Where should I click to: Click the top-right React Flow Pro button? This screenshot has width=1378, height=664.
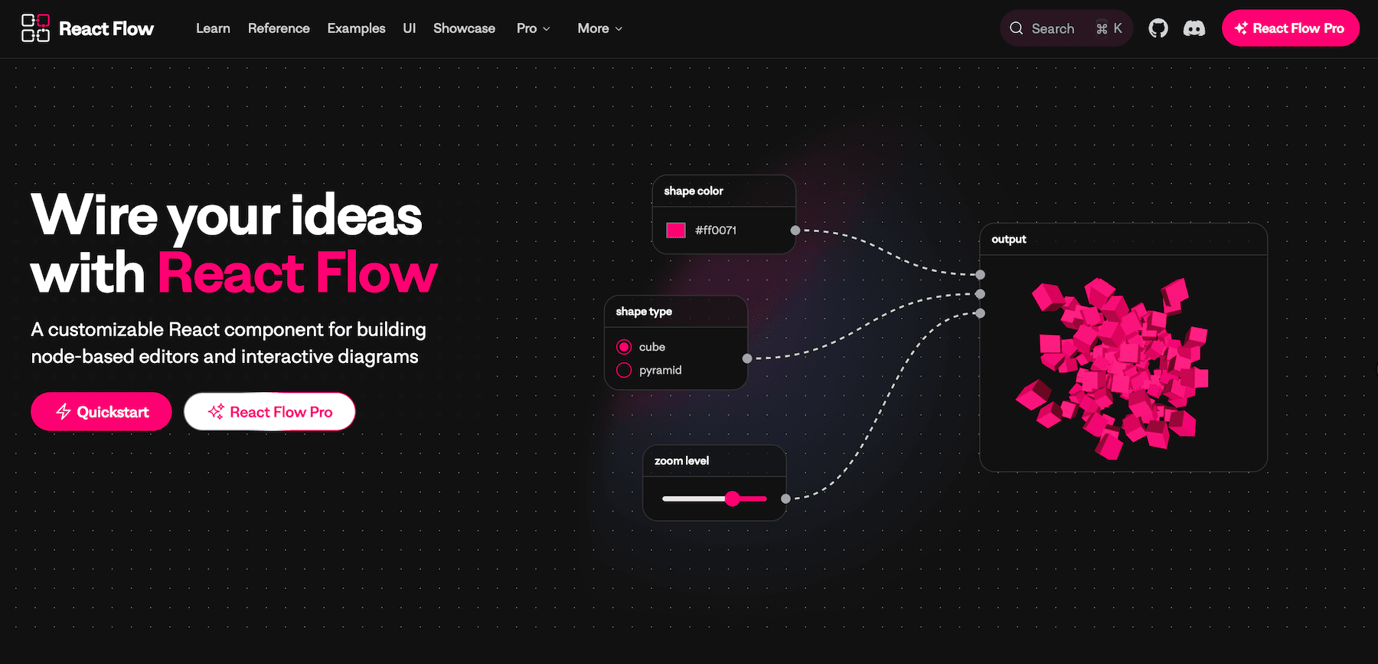1290,28
